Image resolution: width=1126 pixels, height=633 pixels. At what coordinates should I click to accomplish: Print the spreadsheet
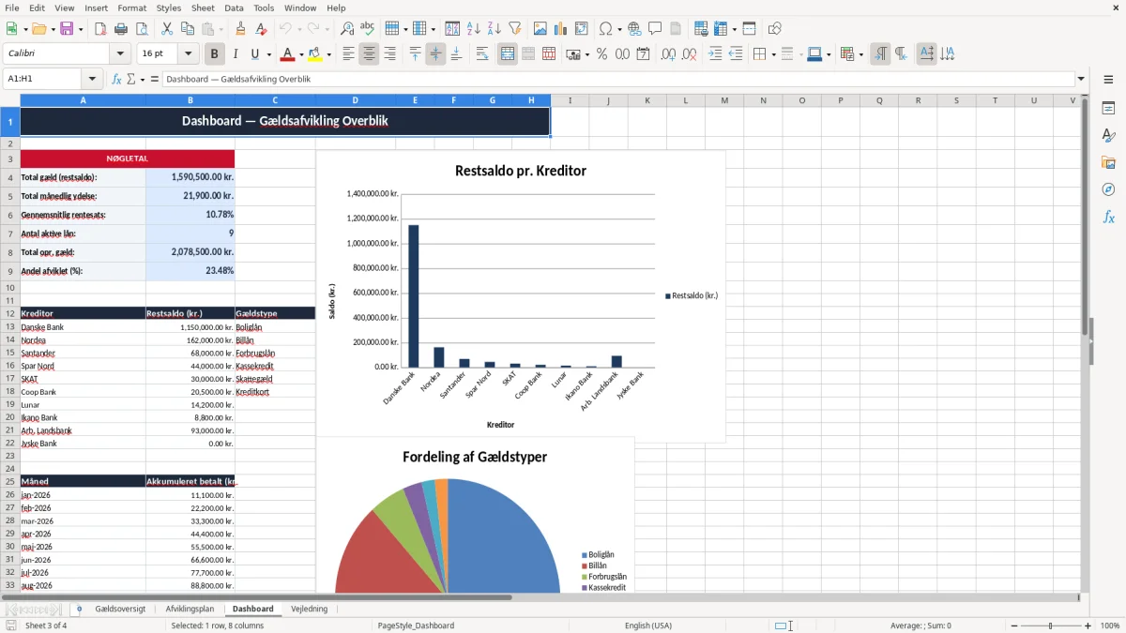pos(121,29)
